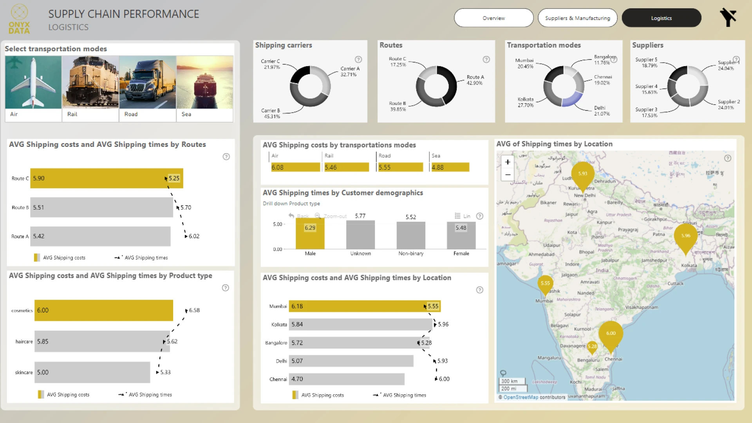Click the Rail 5.46 cost bar
The width and height of the screenshot is (752, 423).
click(x=346, y=167)
